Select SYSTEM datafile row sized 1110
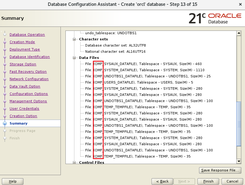The height and width of the screenshot is (185, 245). click(x=145, y=70)
